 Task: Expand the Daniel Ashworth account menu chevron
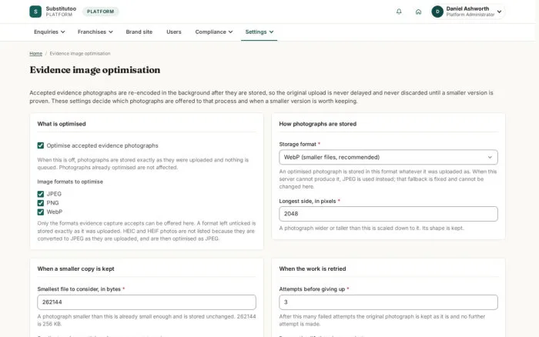[x=499, y=12]
